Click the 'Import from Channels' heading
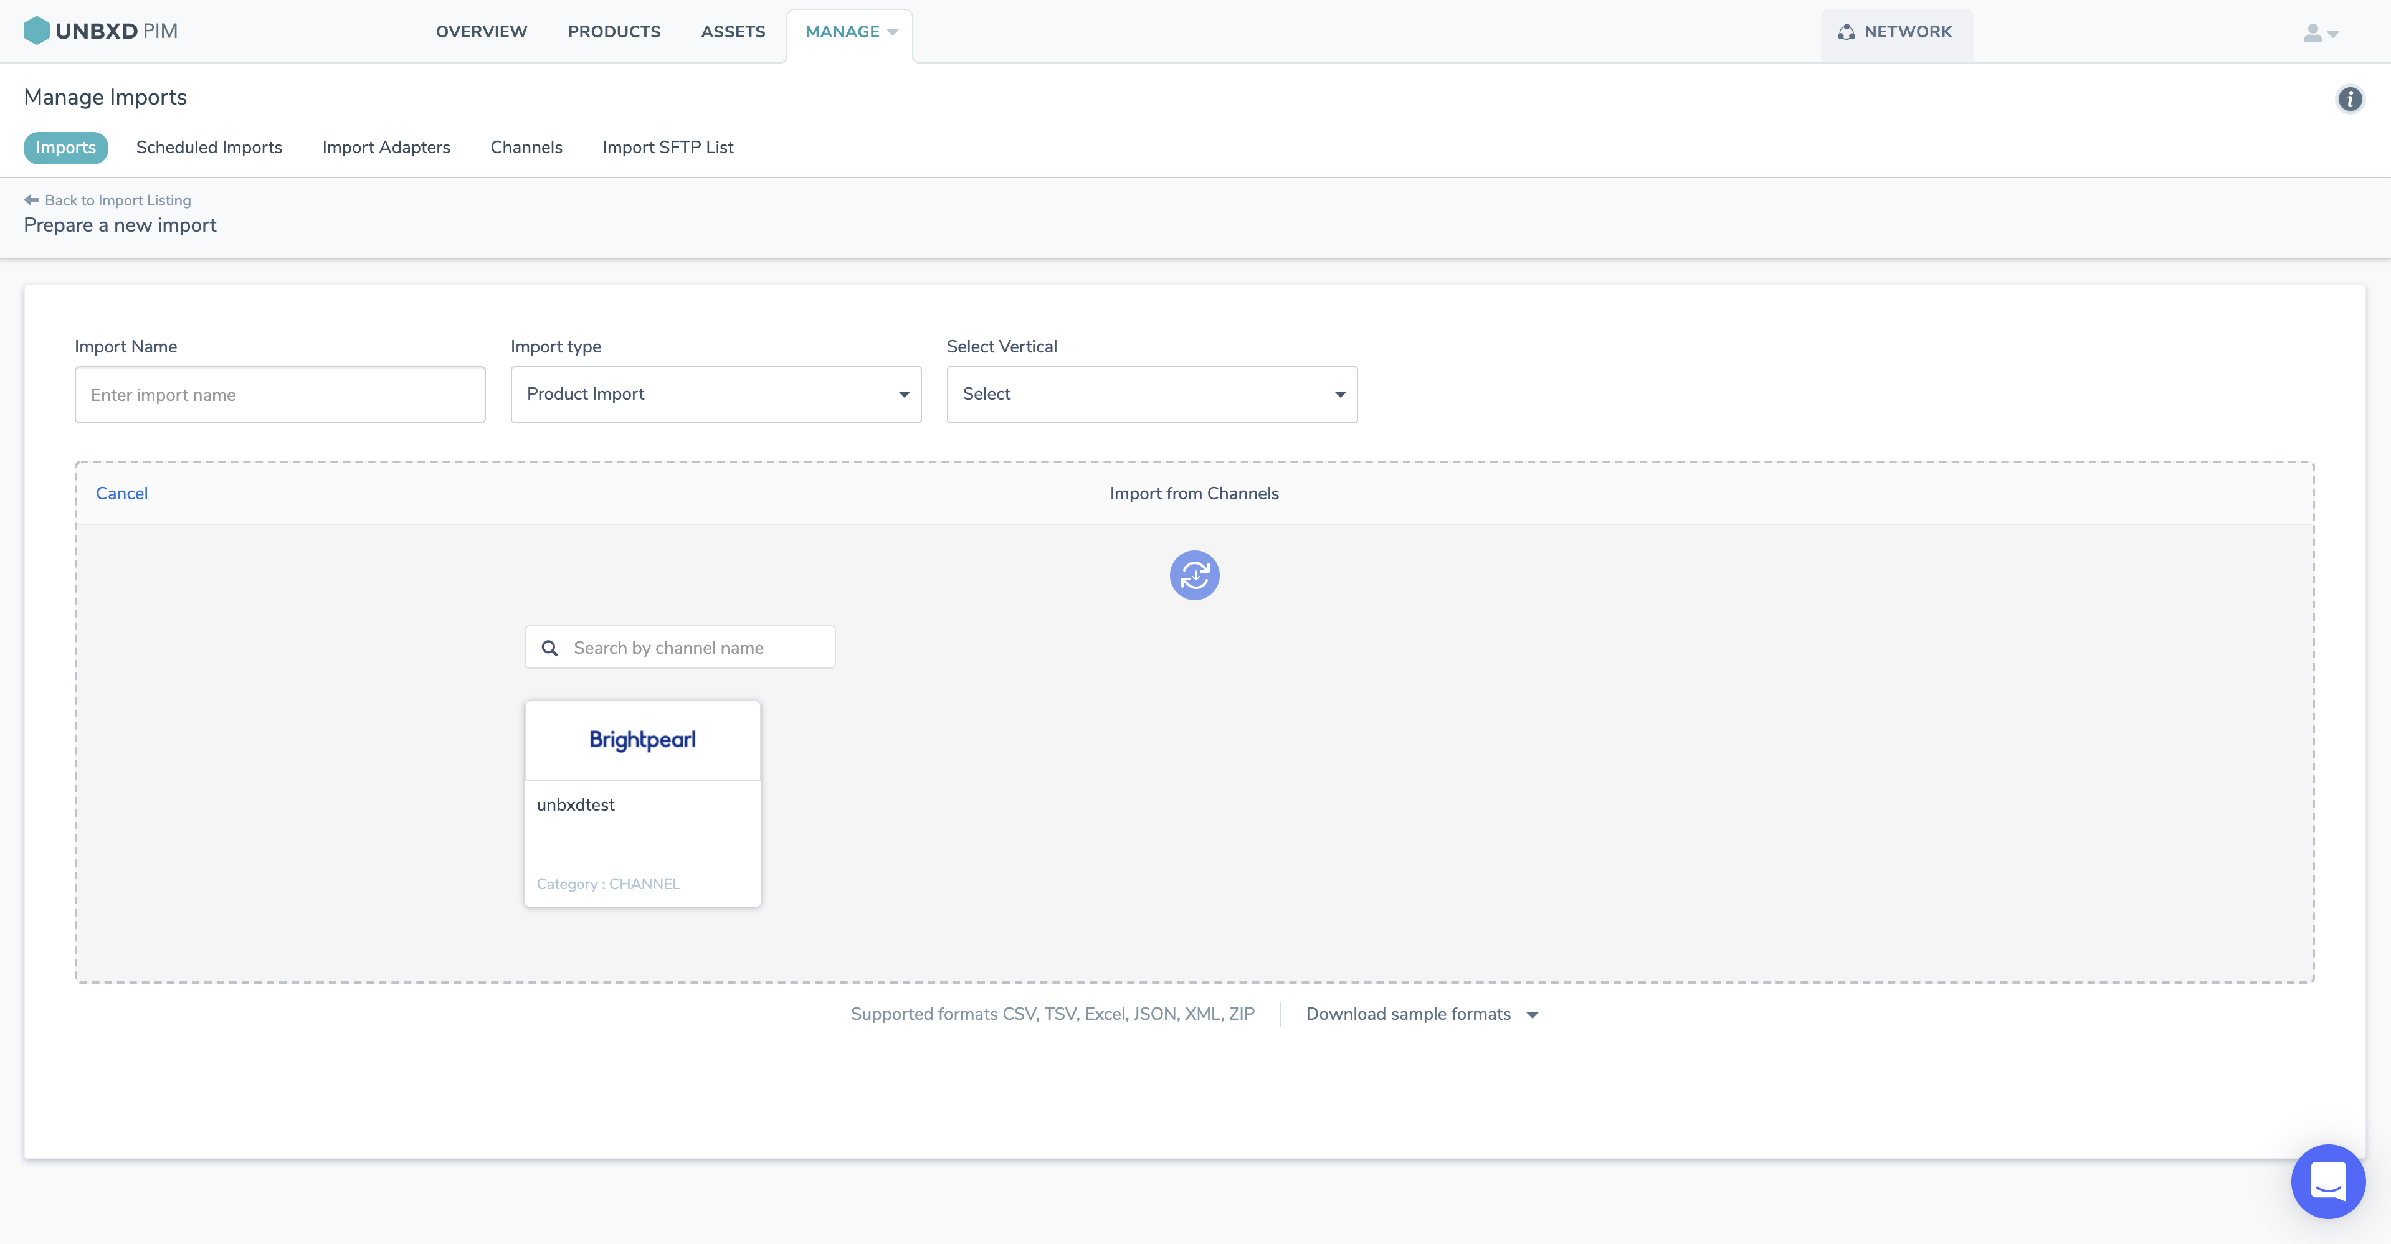Screen dimensions: 2391x1244 [x=1194, y=494]
